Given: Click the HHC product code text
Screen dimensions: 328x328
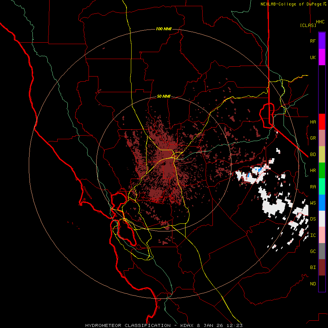Looking at the screenshot, I should pyautogui.click(x=320, y=22).
